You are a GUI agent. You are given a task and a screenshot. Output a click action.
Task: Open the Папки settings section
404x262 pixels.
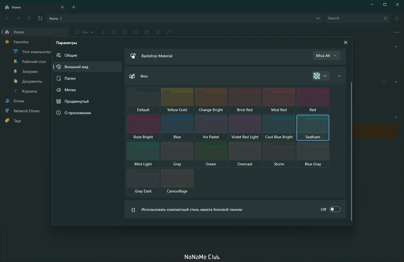tap(87, 78)
